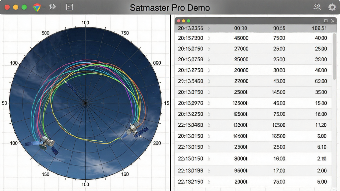Click the 20:13.2250 timestamp

[191, 114]
